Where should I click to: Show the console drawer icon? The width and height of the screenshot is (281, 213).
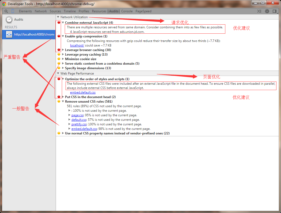pos(259,11)
